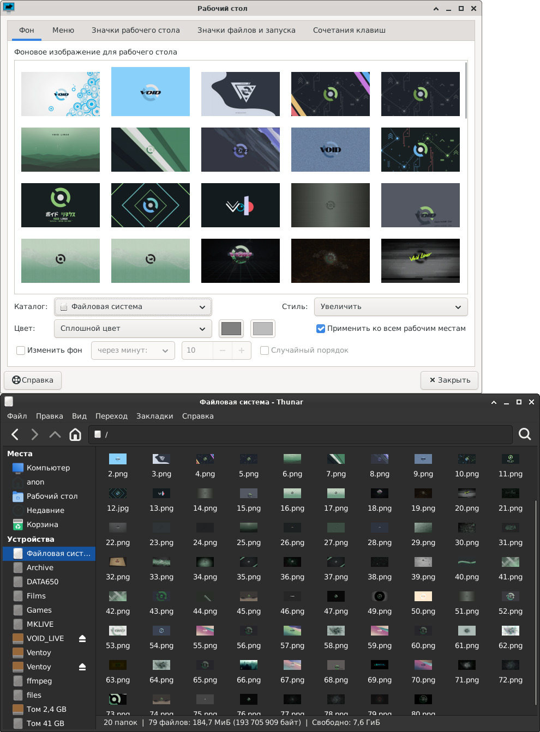
Task: Eject the VOID_LIVE device
Action: (x=82, y=638)
